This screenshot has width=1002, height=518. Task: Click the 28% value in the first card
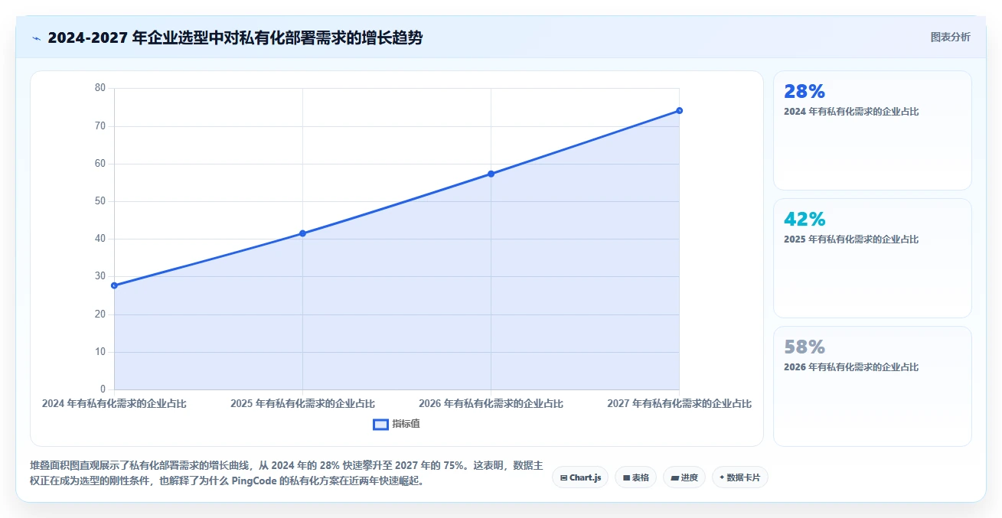click(x=805, y=92)
